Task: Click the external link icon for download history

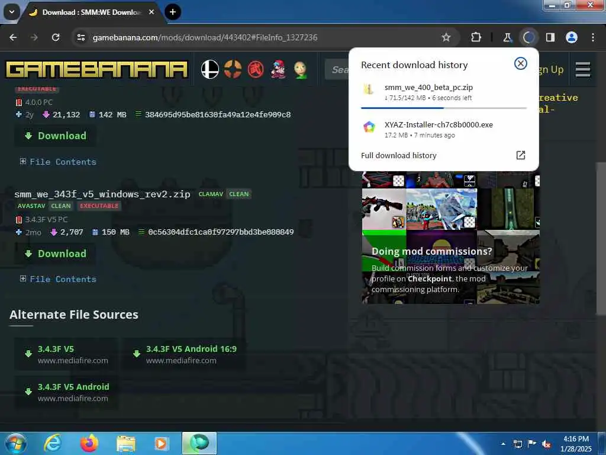Action: click(x=521, y=155)
